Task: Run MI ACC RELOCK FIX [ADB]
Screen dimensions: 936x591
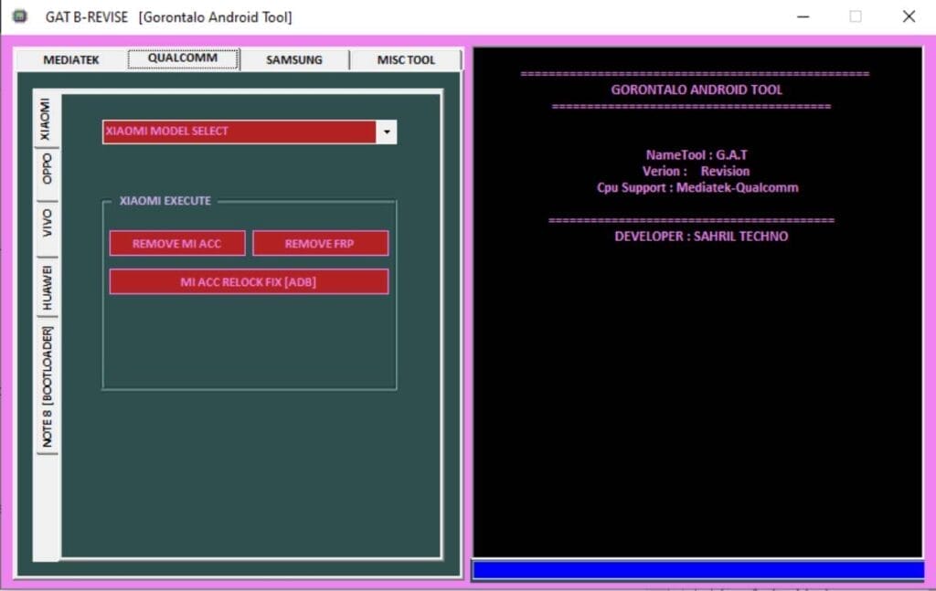Action: (x=249, y=281)
